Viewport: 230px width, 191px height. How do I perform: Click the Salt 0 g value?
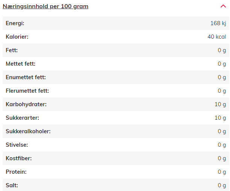click(x=222, y=185)
